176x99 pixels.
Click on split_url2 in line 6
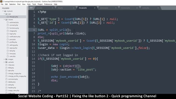(x=58, y=30)
